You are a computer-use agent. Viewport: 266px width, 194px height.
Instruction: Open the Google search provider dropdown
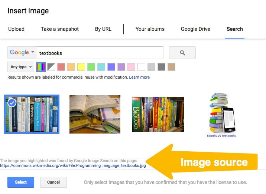click(22, 53)
